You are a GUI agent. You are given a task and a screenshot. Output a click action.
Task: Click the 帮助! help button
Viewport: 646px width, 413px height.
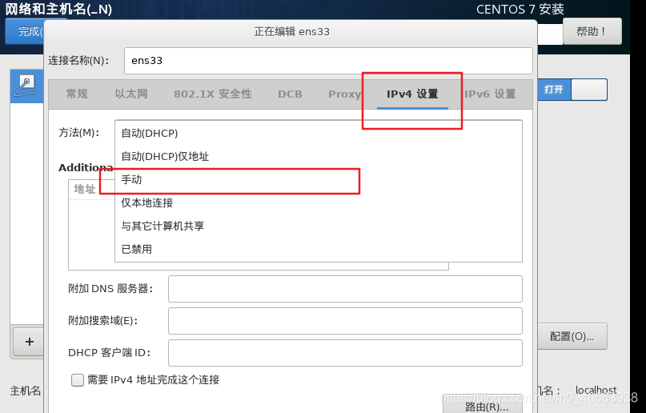pos(592,31)
